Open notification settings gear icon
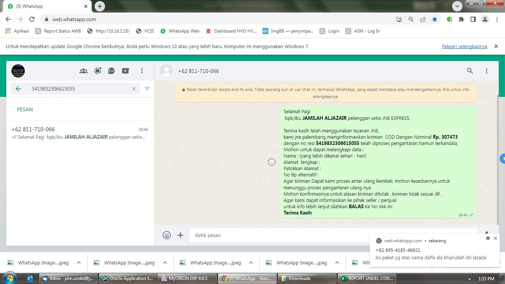This screenshot has width=505, height=284. coord(488,239)
